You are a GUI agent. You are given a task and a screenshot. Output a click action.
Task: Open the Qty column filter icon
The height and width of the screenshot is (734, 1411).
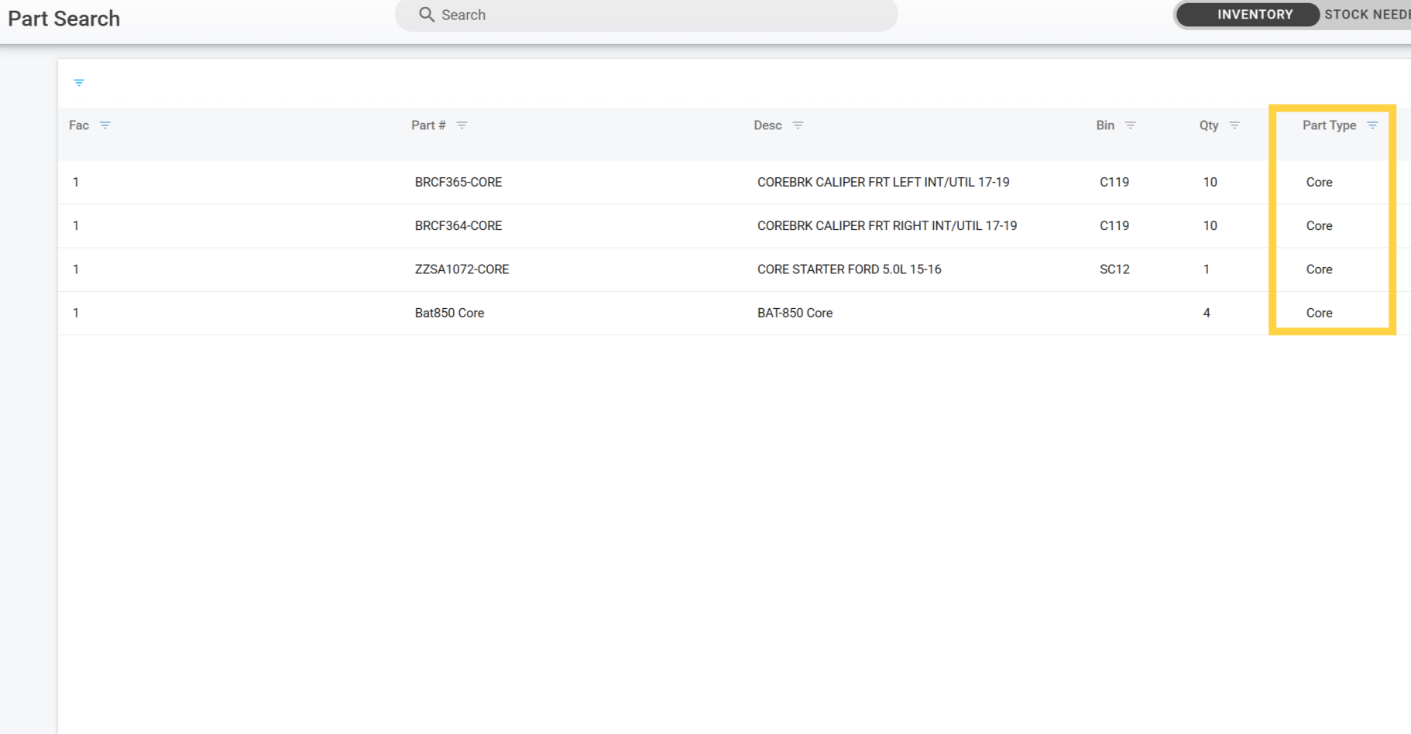(x=1234, y=125)
